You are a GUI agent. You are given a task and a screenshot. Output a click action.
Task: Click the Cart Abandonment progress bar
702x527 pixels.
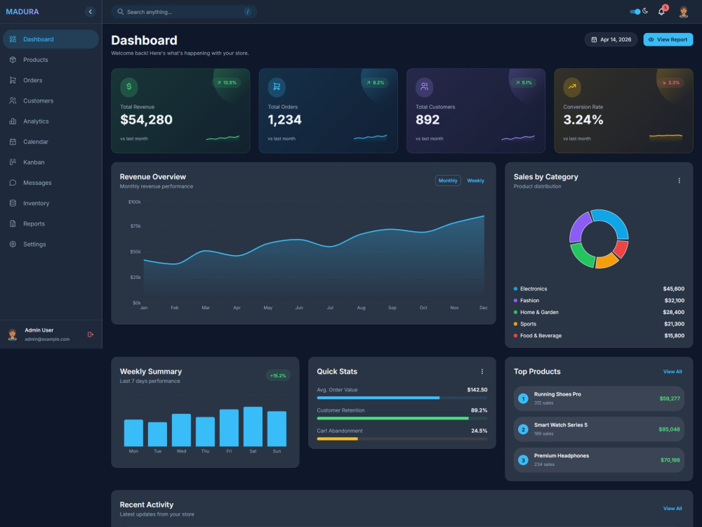tap(402, 439)
